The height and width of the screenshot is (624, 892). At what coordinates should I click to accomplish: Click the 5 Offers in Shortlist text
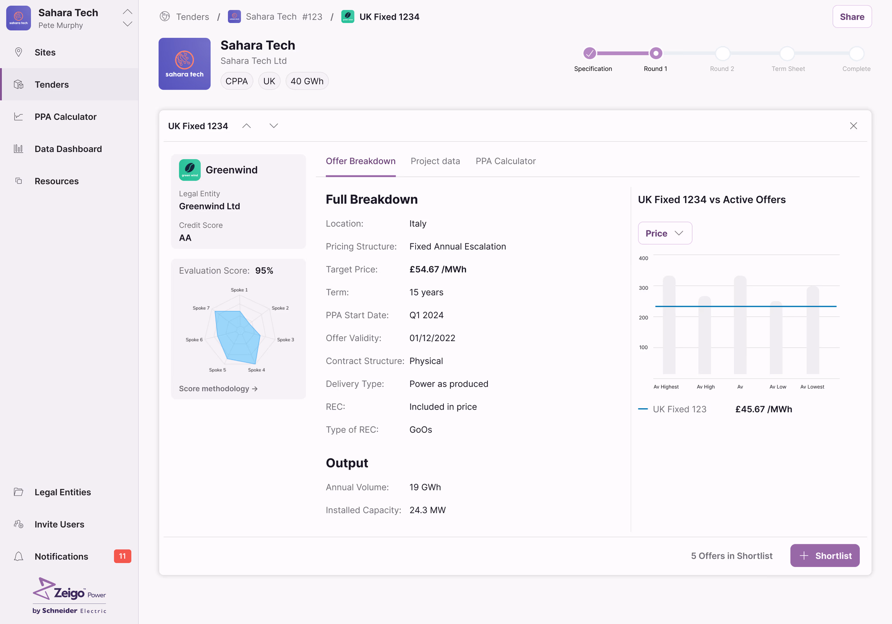click(732, 556)
